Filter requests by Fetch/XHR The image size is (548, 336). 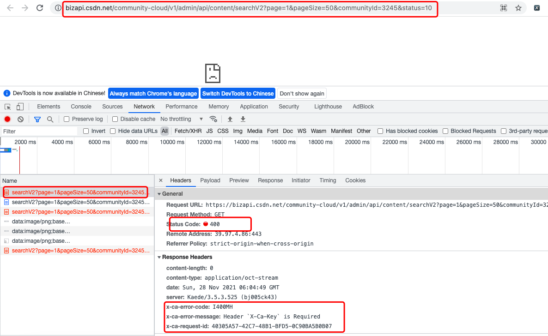(188, 131)
